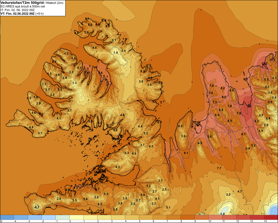The width and height of the screenshot is (278, 223).
Task: Click the '3.9' temperature value
Action: pos(38,103)
